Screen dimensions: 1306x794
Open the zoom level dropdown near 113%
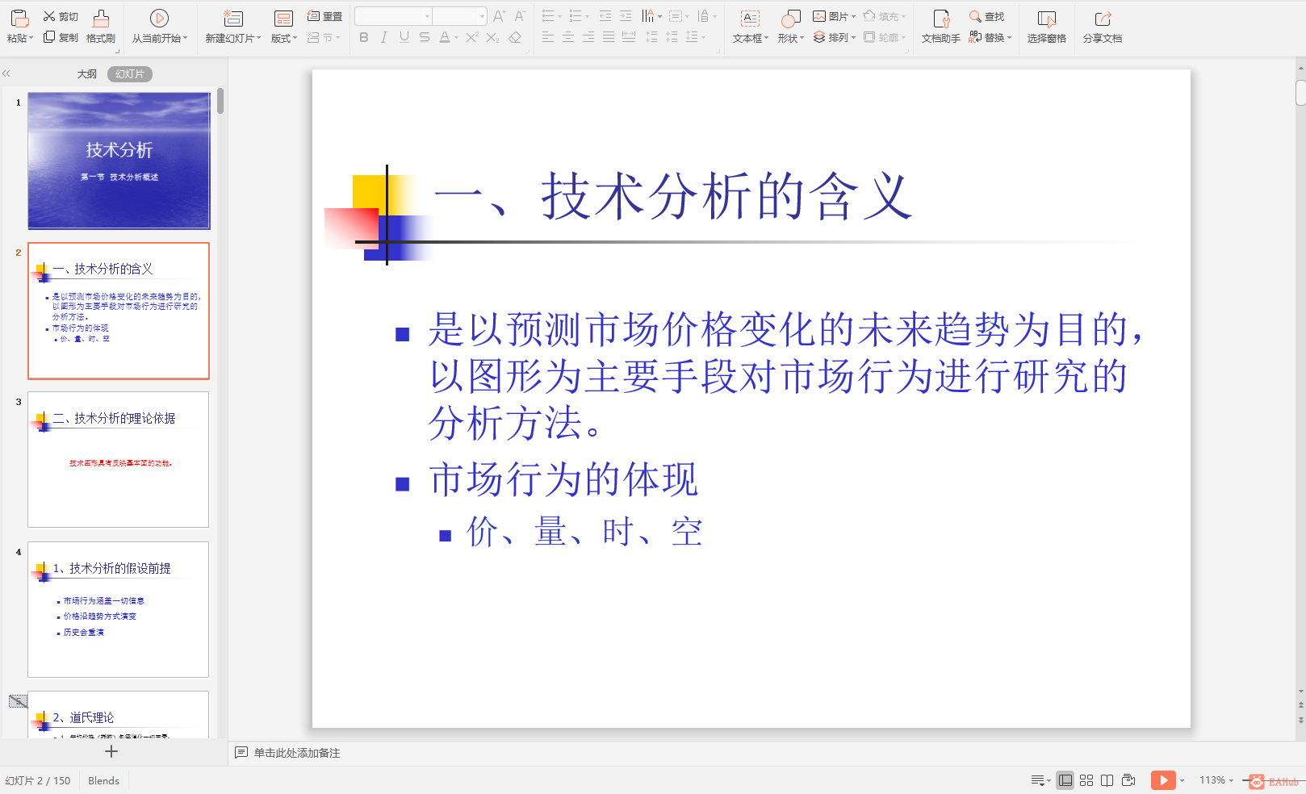point(1230,779)
